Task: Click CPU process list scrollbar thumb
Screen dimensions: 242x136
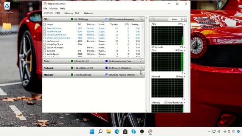Action: [x=143, y=27]
